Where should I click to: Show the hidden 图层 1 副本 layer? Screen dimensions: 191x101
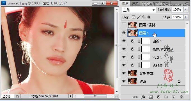coord(124,25)
